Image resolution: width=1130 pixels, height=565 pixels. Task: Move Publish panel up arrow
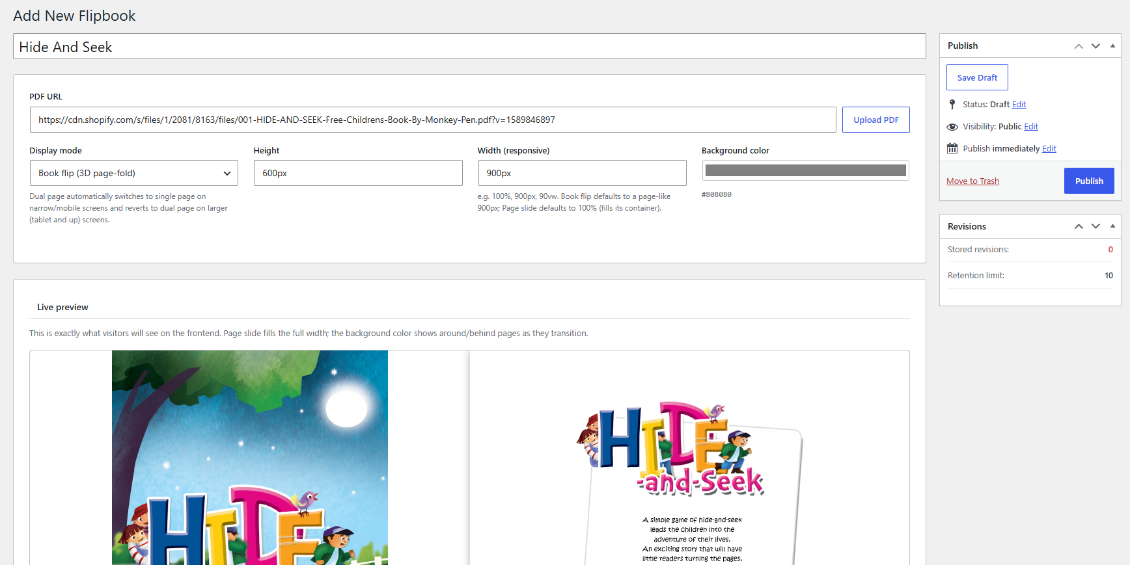point(1079,46)
